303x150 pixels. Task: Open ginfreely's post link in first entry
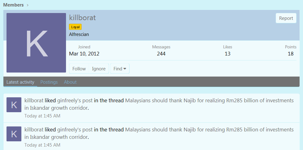[75, 100]
